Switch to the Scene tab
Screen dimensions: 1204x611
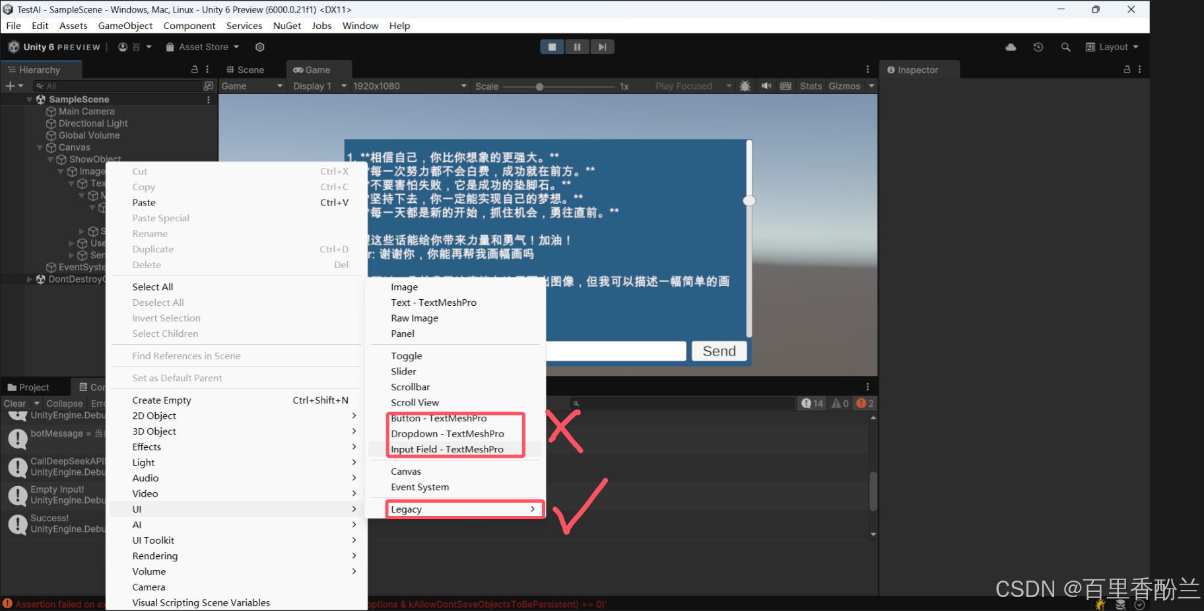pyautogui.click(x=245, y=69)
